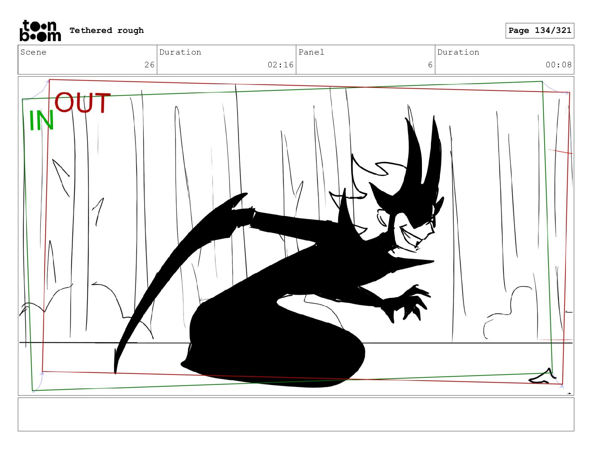
Task: Click the empty notes box below the panel
Action: (296, 414)
